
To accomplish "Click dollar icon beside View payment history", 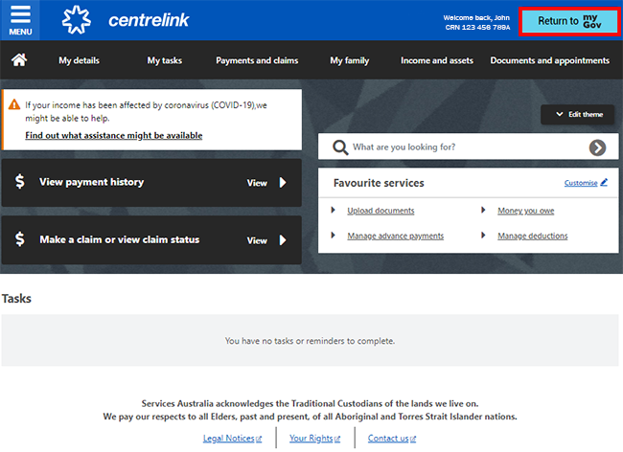I will point(19,182).
